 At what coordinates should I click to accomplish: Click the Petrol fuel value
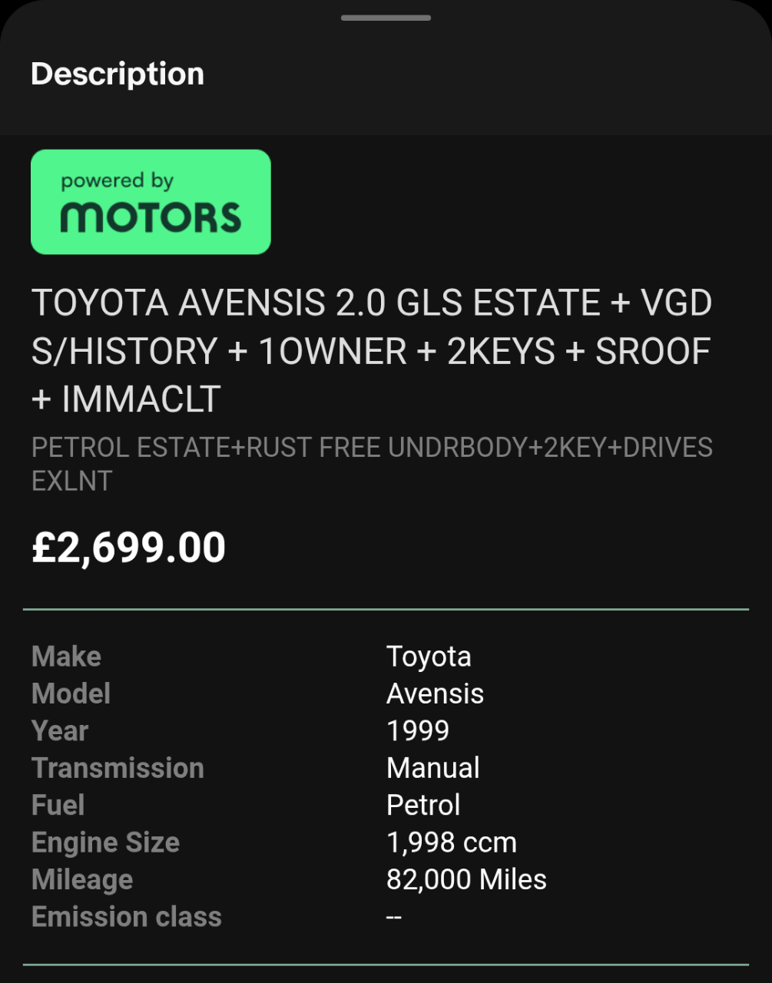coord(423,805)
